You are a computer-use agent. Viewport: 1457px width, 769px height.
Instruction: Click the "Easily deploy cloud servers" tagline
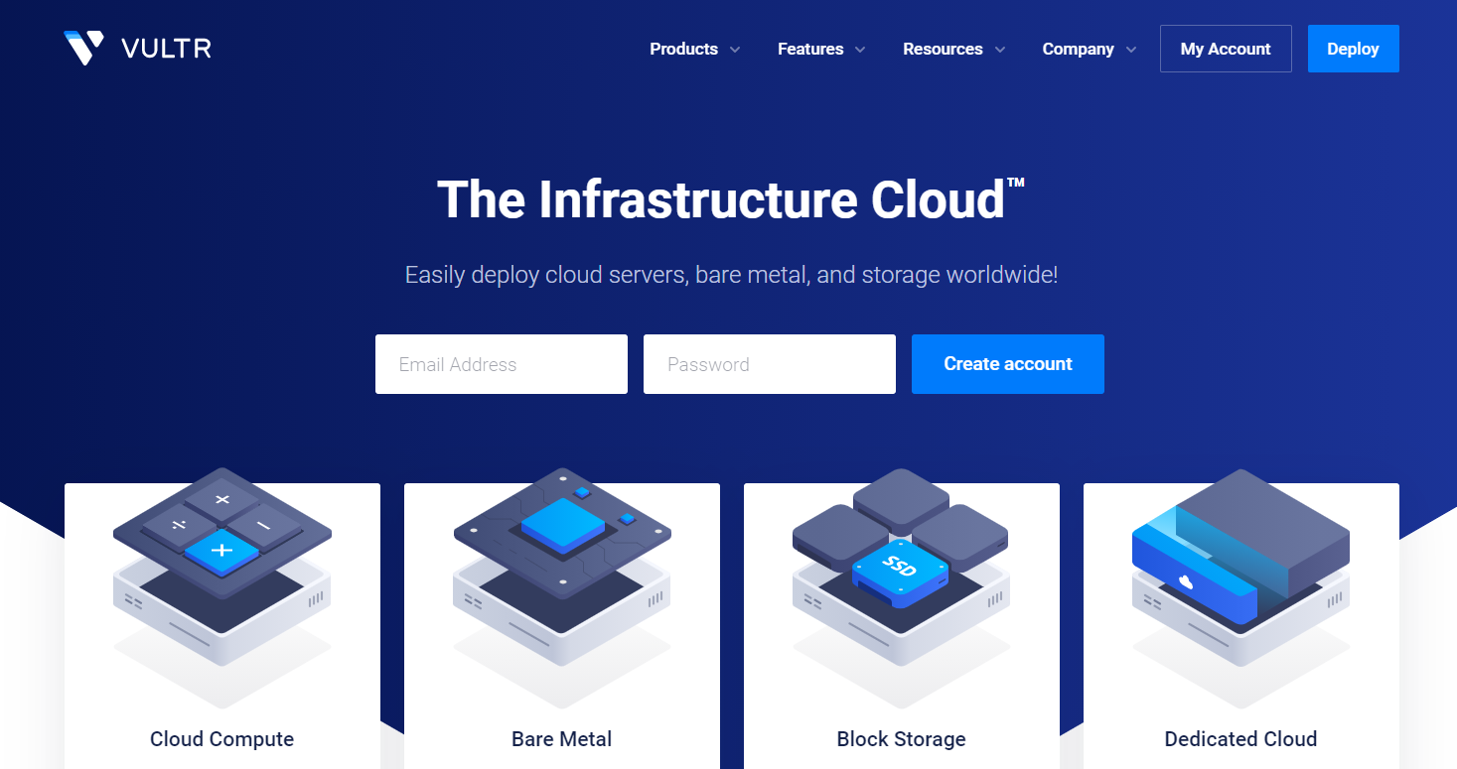coord(731,275)
